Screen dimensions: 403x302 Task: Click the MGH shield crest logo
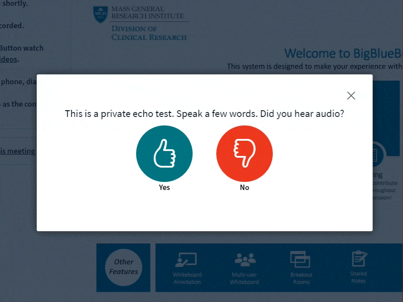100,15
